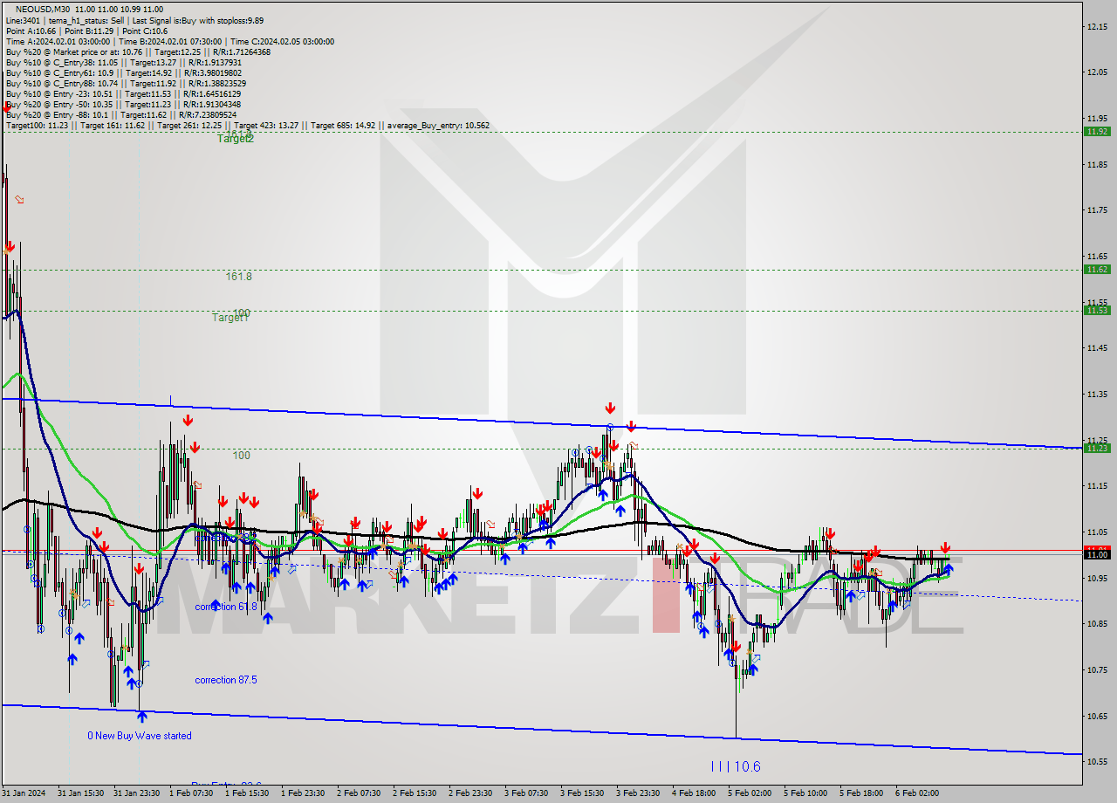Click the black 11.00 current price tag
1117x803 pixels.
pyautogui.click(x=1097, y=554)
